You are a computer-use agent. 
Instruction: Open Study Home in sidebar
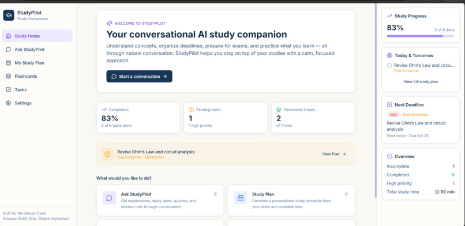[x=37, y=36]
